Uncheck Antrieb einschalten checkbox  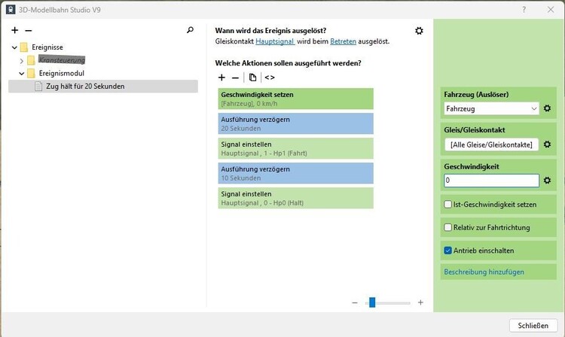coord(448,250)
